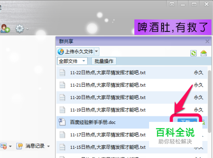Expand the settings gear dropdown arrow

27,29
